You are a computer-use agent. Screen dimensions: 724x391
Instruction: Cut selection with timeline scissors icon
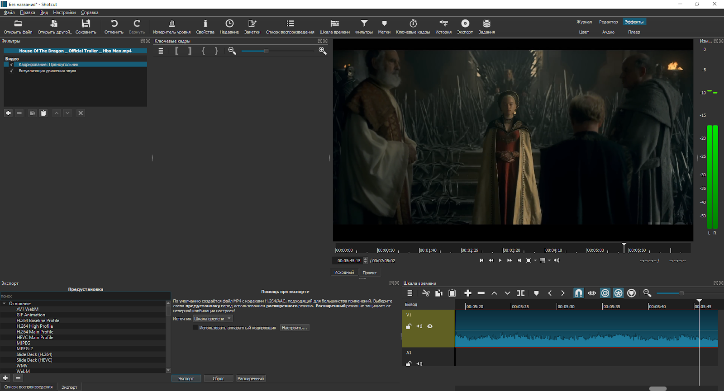click(426, 293)
